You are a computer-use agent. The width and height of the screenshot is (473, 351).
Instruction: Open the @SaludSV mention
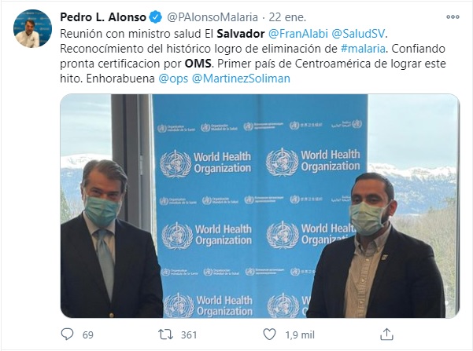pyautogui.click(x=358, y=34)
